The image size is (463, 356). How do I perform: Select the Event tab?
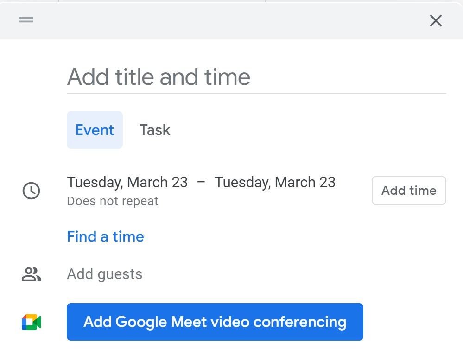[95, 130]
